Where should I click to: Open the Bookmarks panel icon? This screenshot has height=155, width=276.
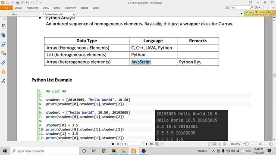tap(3, 26)
